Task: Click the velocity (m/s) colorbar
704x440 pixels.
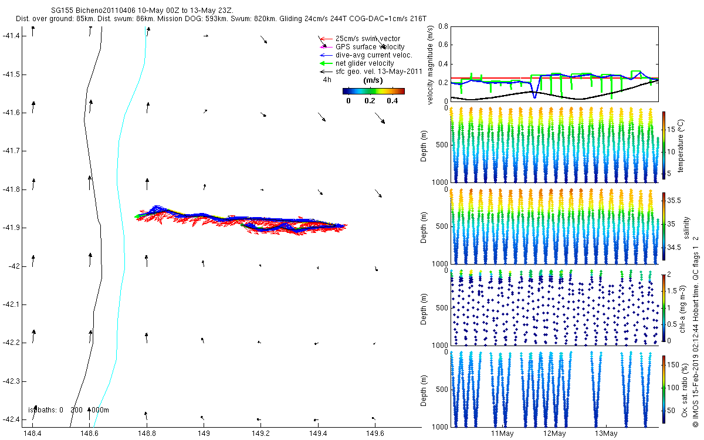Action: (x=374, y=91)
